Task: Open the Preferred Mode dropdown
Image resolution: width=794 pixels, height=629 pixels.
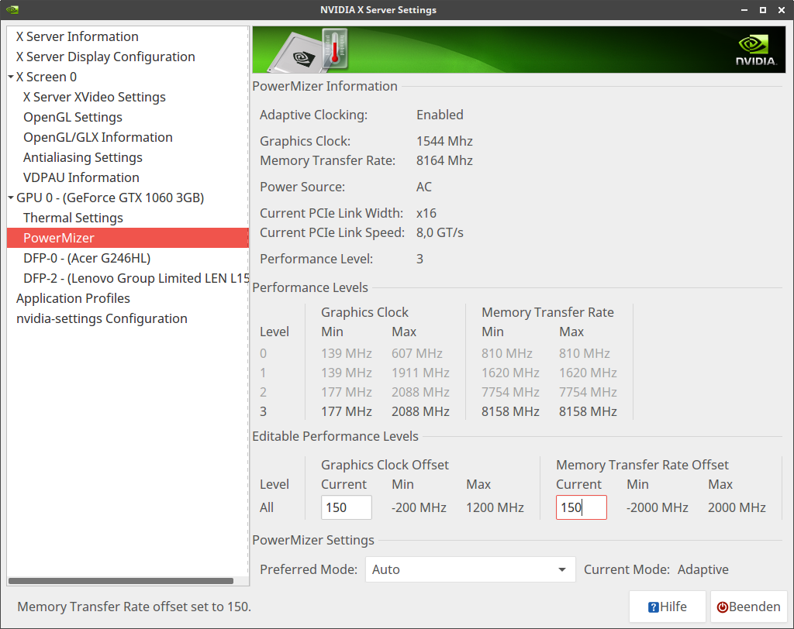Action: [470, 569]
